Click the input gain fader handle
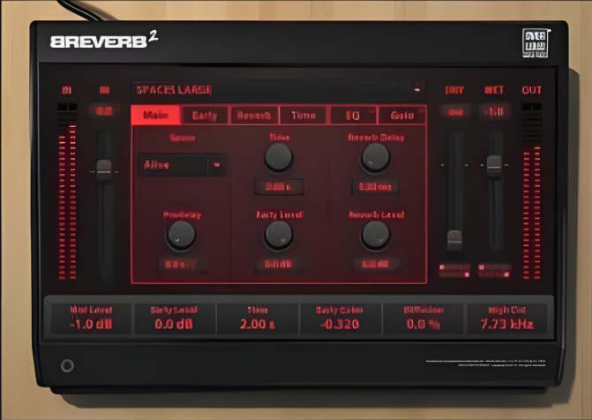Viewport: 592px width, 420px height. pyautogui.click(x=104, y=170)
